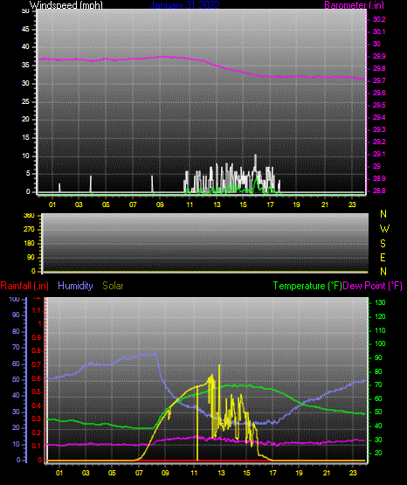
Task: Click the 0.3 rainfall scale value
Action: coord(36,419)
